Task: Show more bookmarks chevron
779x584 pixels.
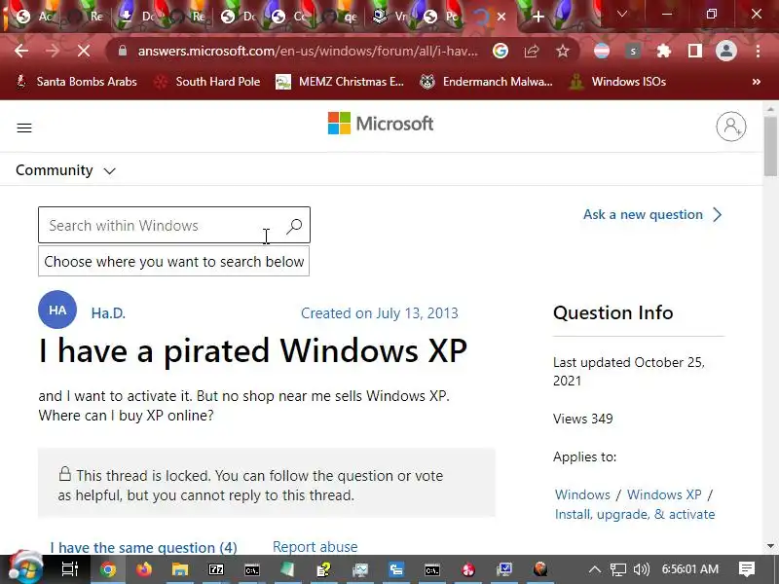Action: point(757,82)
